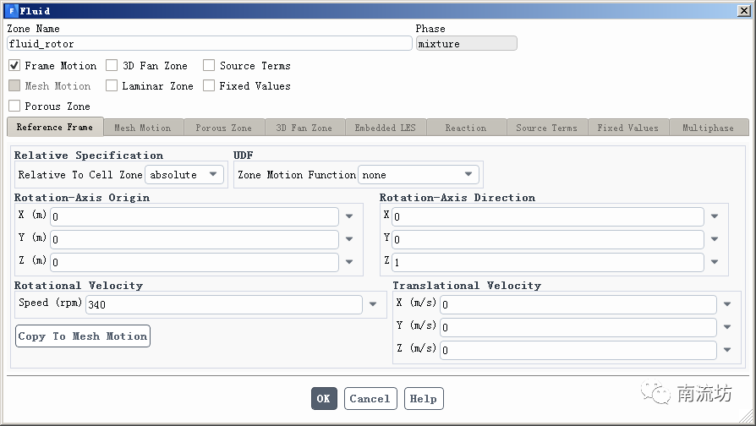
Task: Open the Speed (rpm) parameter dropdown arrow
Action: 373,304
